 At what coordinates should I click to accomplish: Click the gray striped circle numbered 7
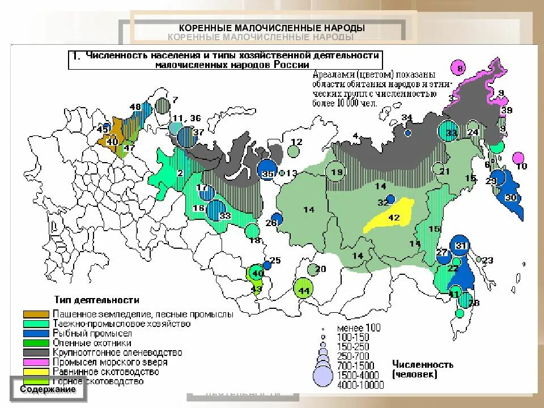163,105
